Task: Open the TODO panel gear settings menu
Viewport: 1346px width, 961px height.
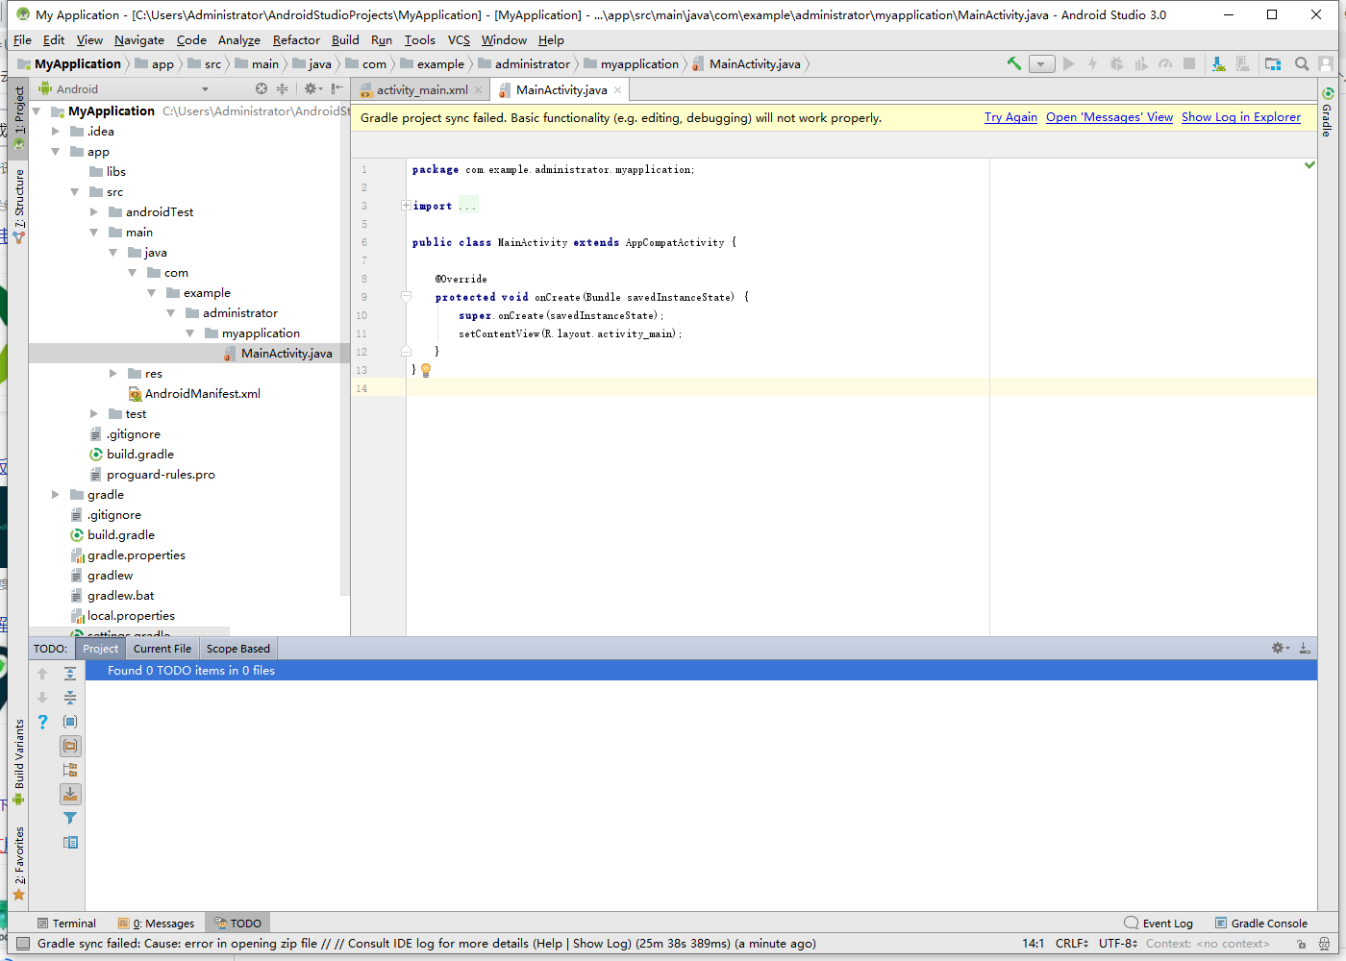Action: 1280,648
